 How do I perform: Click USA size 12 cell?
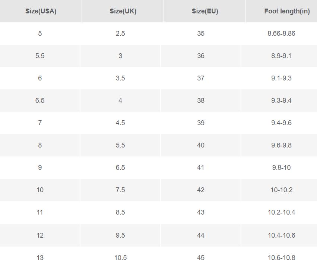tap(40, 235)
